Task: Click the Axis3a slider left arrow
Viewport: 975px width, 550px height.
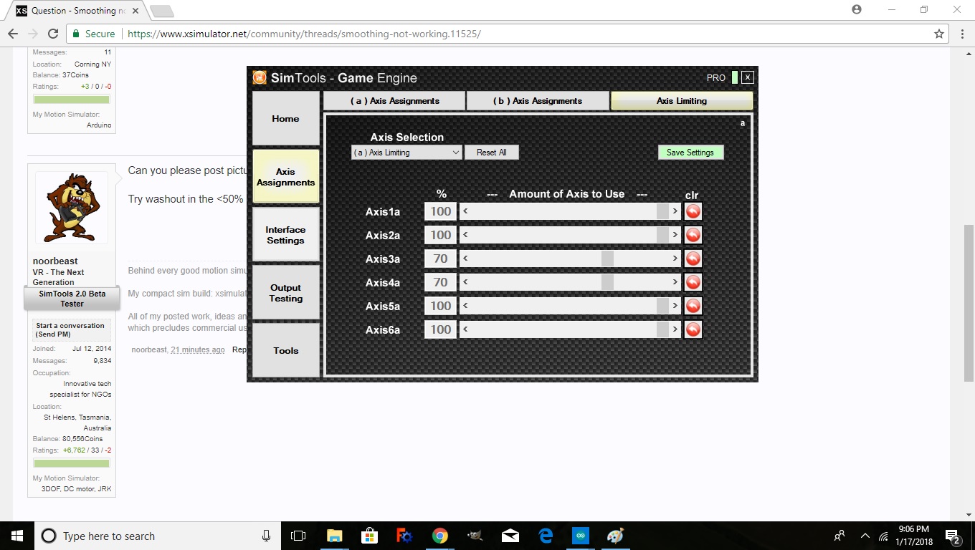Action: tap(465, 259)
